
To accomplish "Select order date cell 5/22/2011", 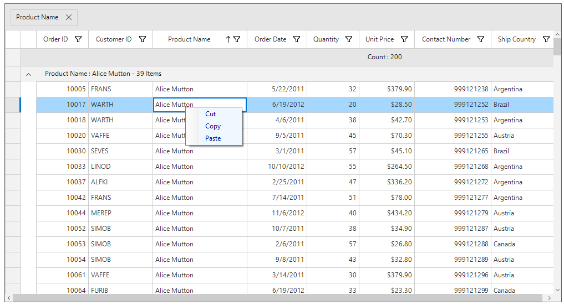I will click(277, 89).
